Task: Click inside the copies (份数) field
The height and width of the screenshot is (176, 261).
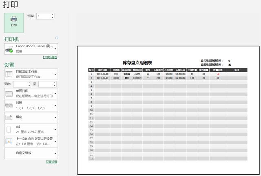Action: tap(44, 16)
